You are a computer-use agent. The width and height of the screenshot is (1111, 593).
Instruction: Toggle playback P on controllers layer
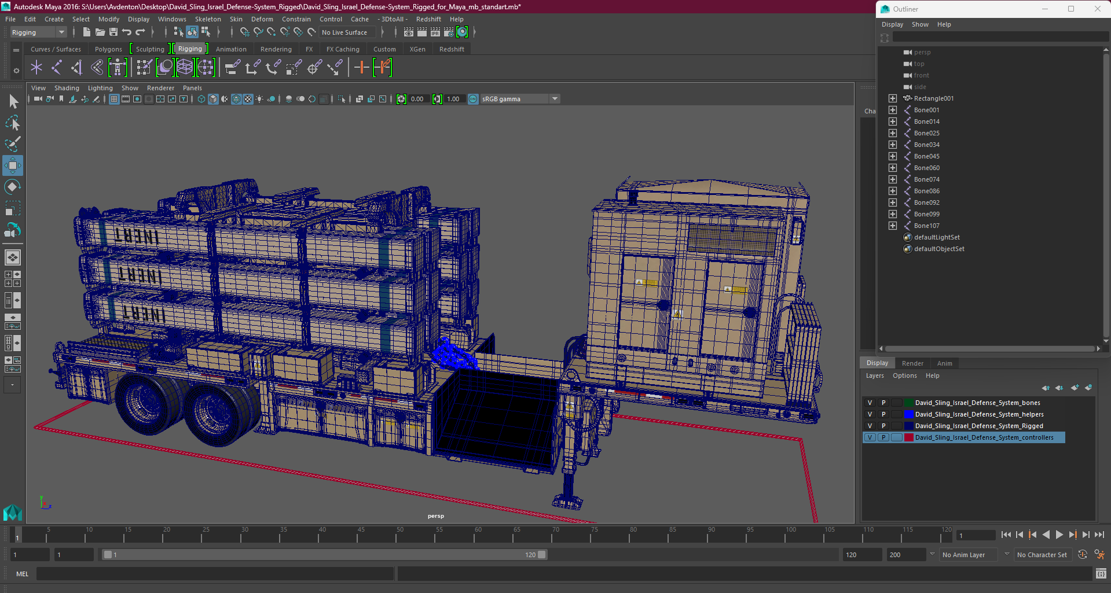(883, 437)
